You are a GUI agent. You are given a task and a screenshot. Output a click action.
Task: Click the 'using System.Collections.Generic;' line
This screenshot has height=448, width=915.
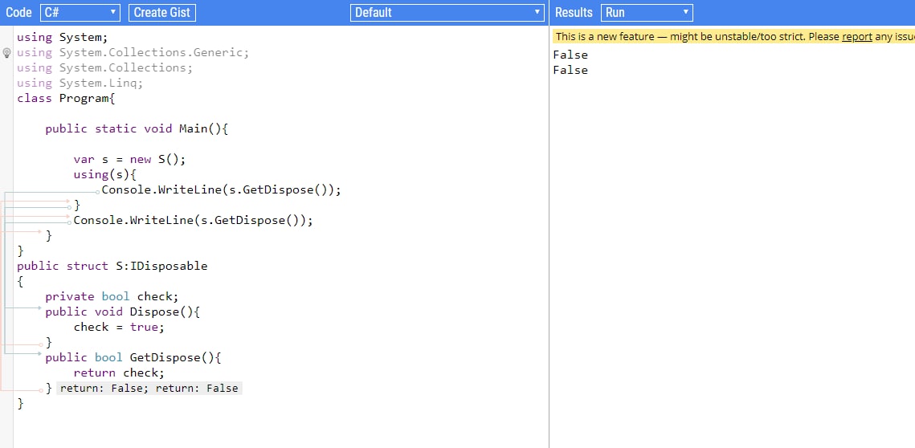[x=133, y=52]
